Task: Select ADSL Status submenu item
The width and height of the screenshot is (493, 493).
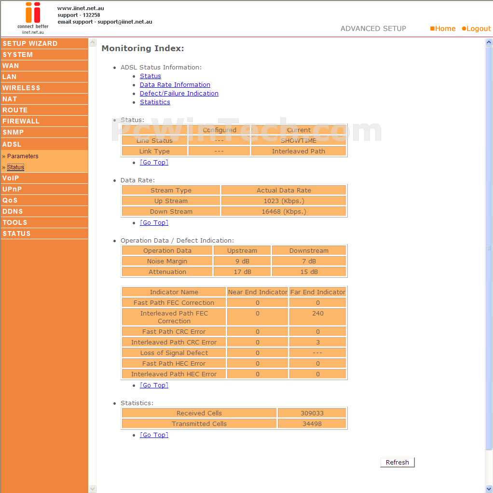Action: [x=15, y=167]
